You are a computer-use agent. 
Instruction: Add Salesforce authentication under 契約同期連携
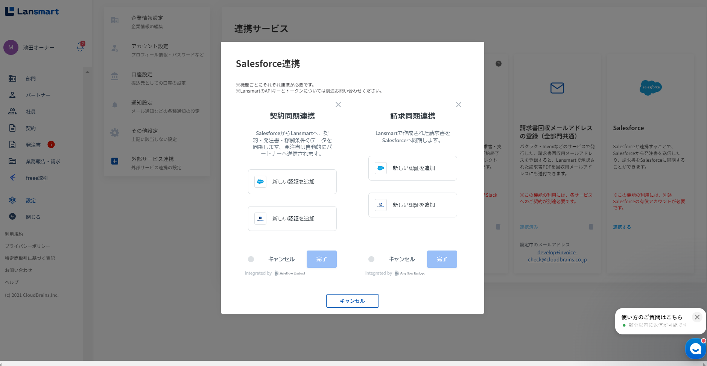click(292, 182)
